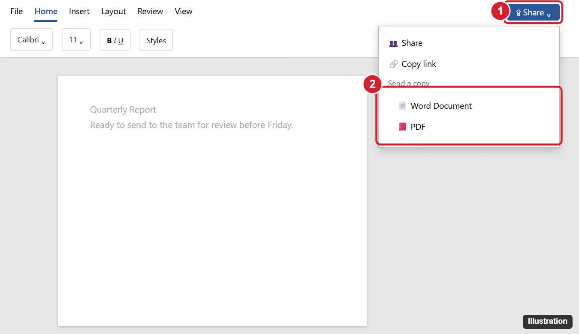Expand the font size 11 dropdown
The width and height of the screenshot is (579, 334).
click(76, 40)
